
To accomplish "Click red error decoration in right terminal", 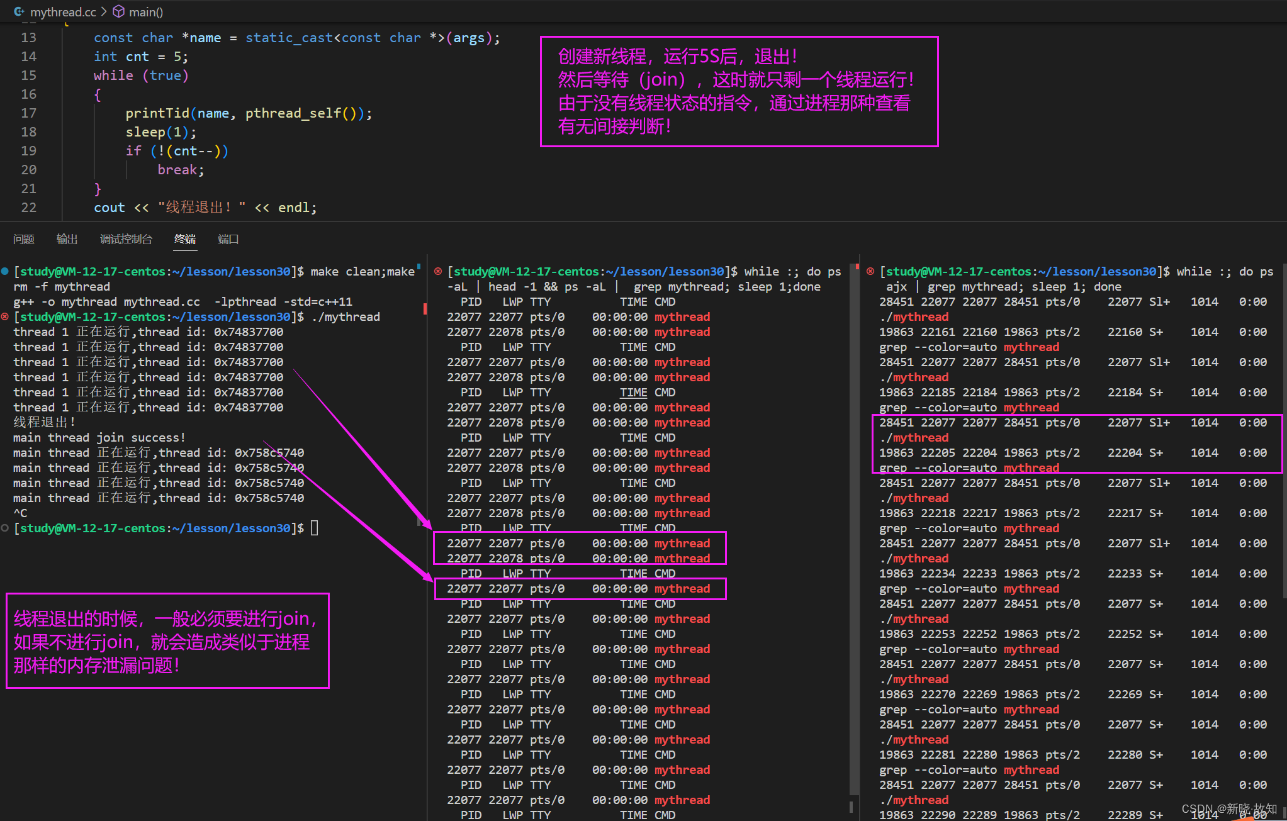I will point(870,271).
